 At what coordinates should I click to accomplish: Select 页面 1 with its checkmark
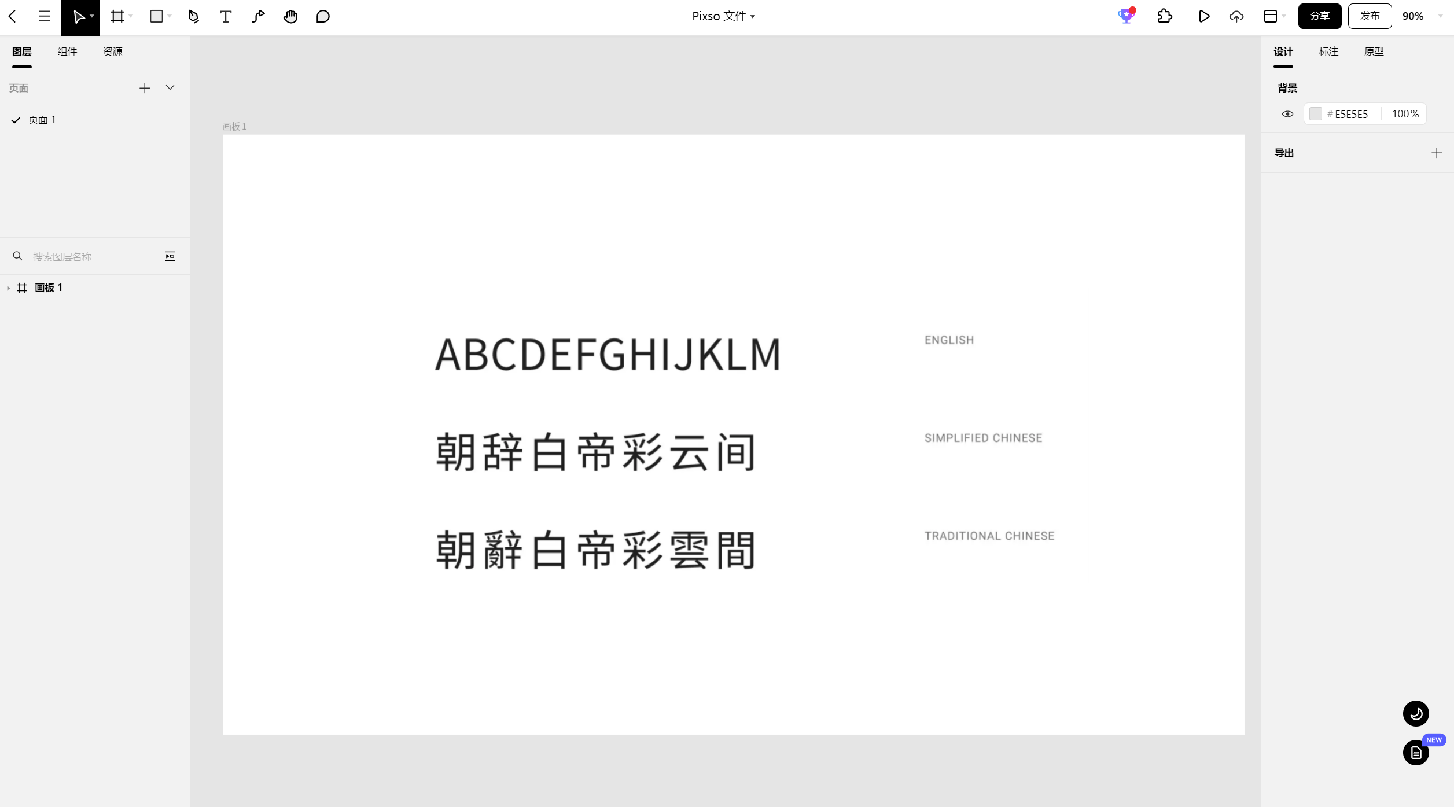point(34,120)
